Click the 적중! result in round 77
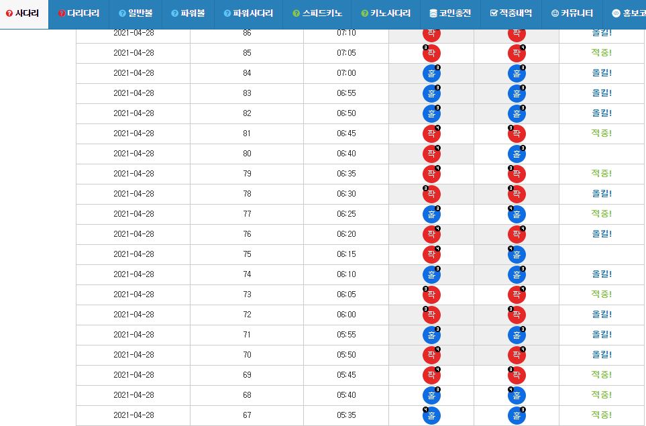646x426 pixels. [x=602, y=214]
